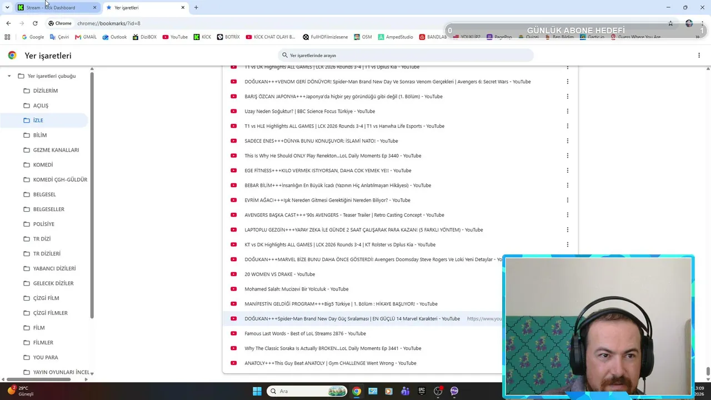This screenshot has width=711, height=400.
Task: Open Chrome from the taskbar
Action: (x=357, y=391)
